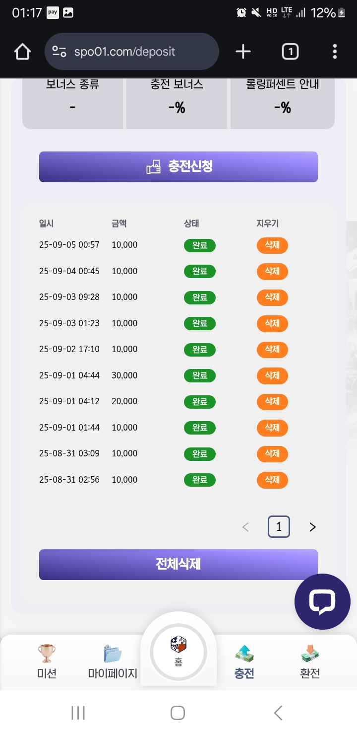Open the 환전 withdrawal tab
Viewport: 357px width, 735px height.
[x=310, y=661]
